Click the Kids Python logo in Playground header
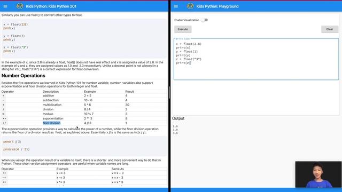The height and width of the screenshot is (192, 342). pyautogui.click(x=190, y=6)
